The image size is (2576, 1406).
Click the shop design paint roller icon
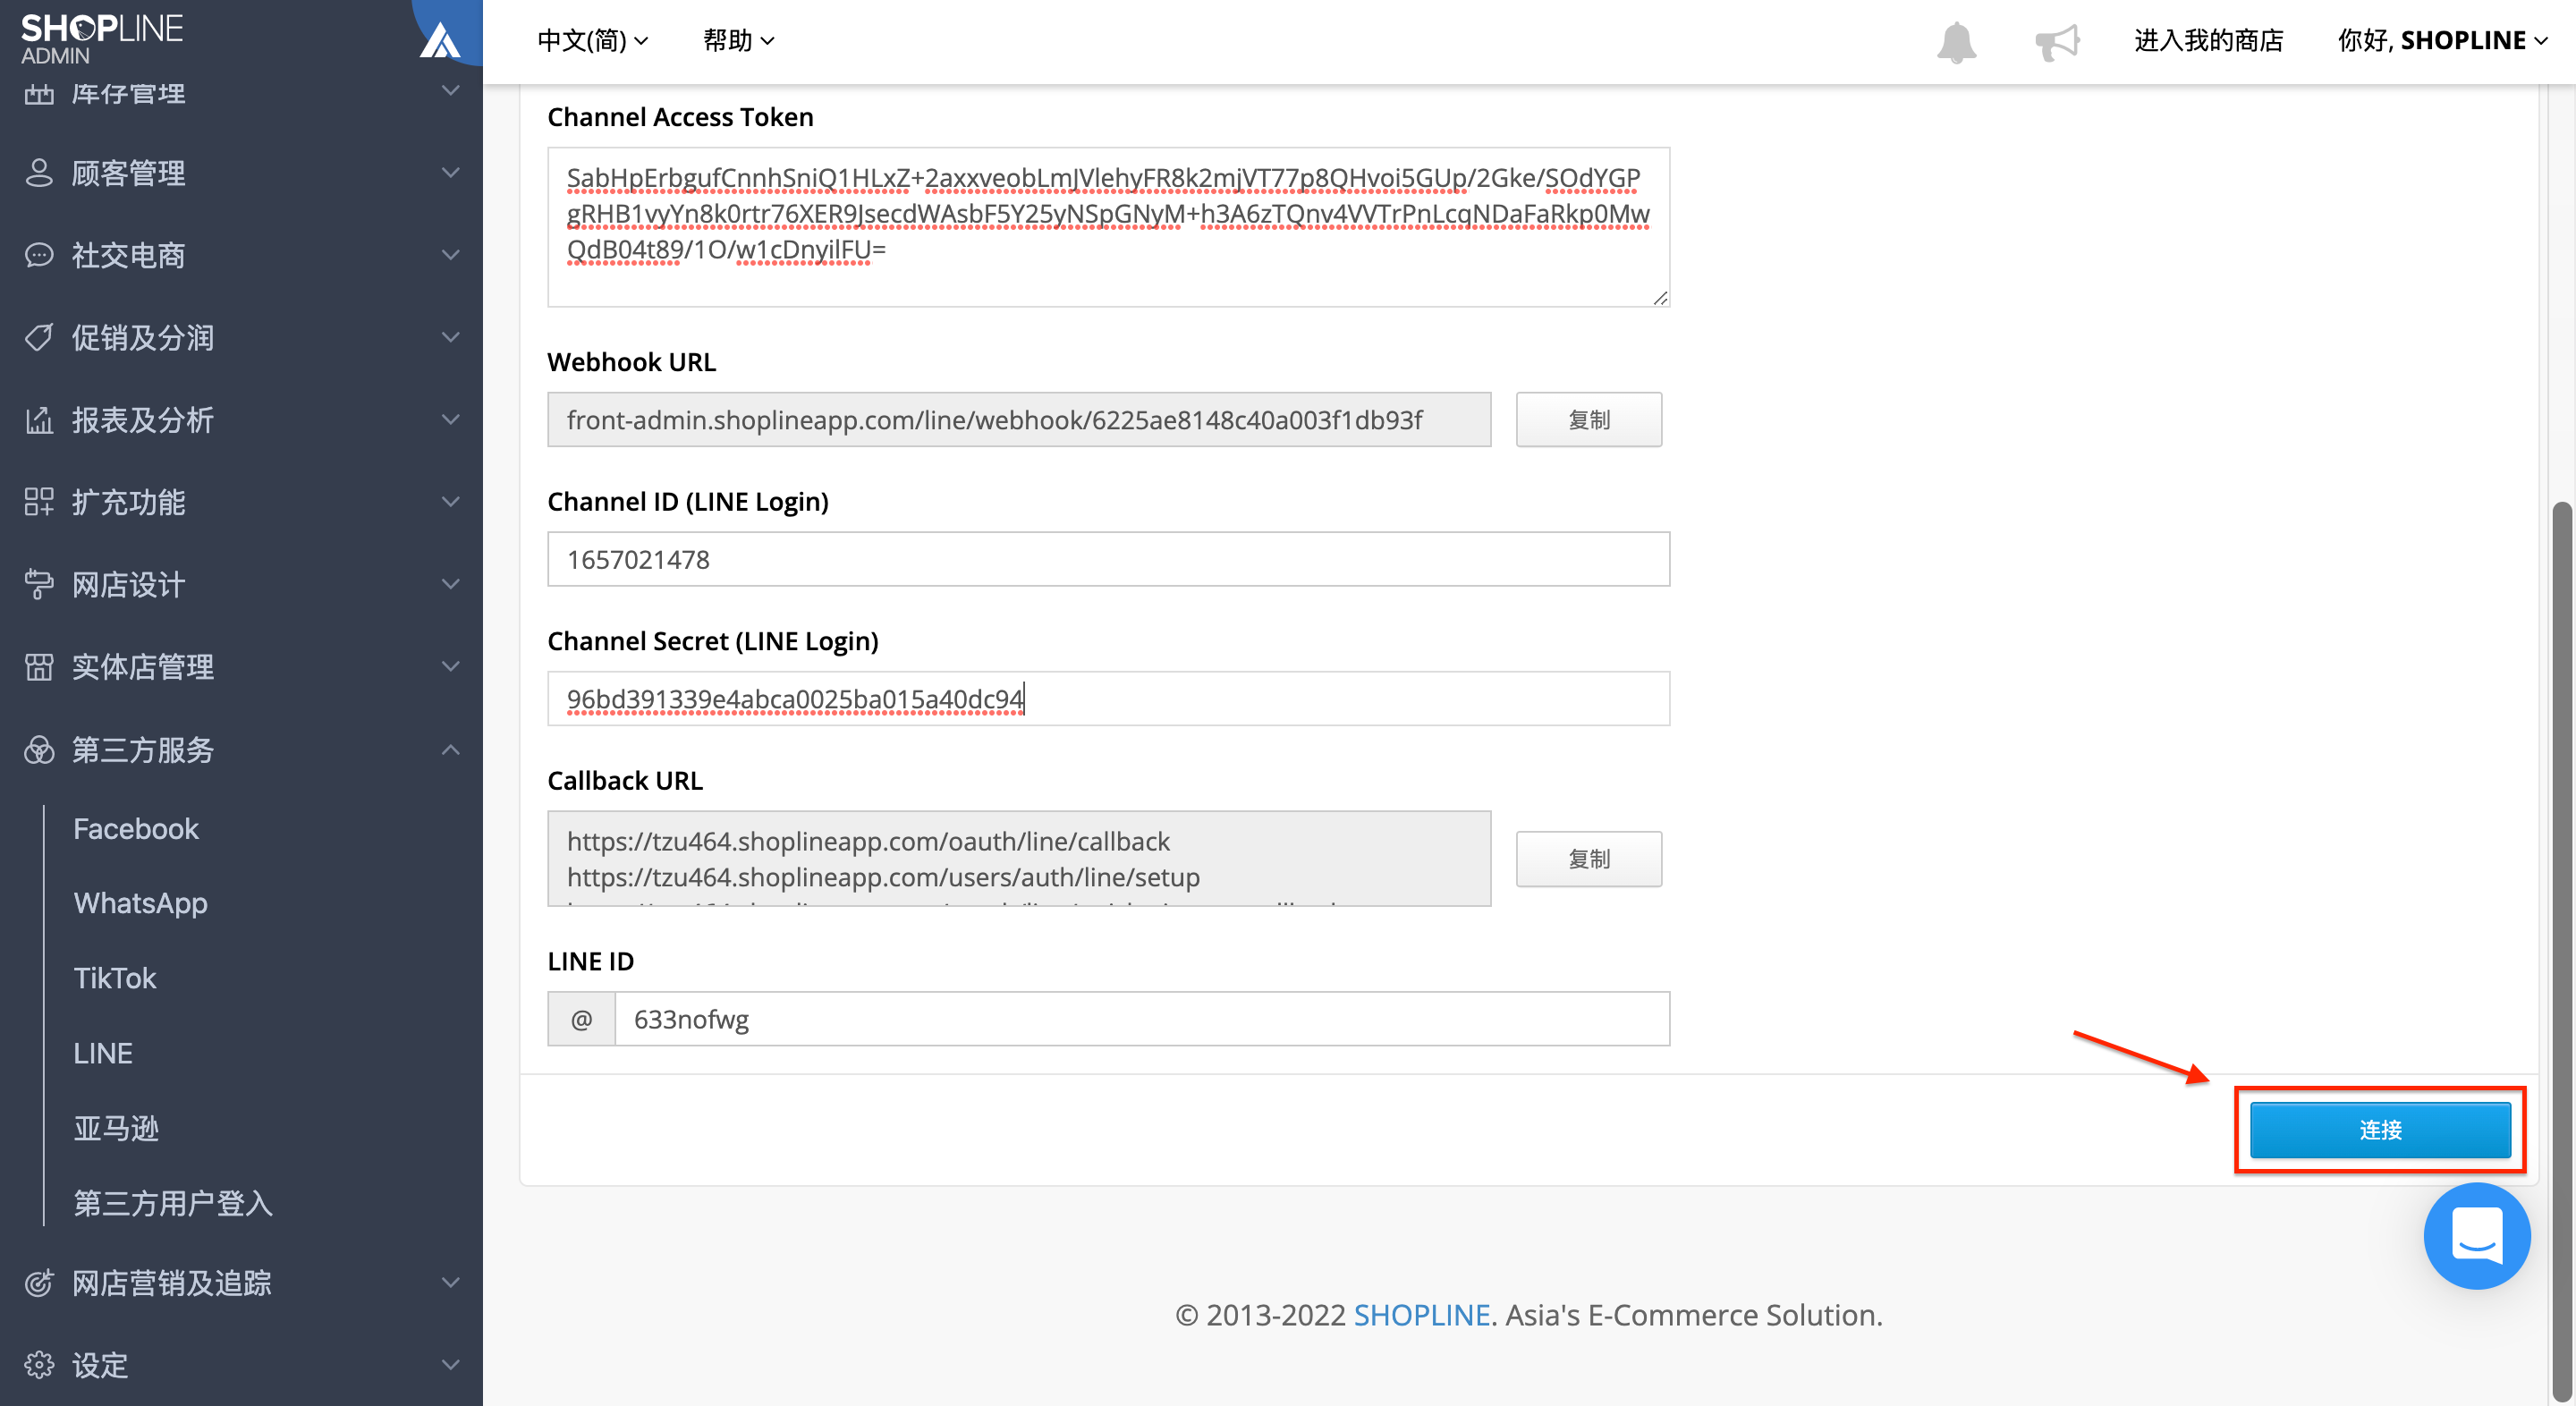39,584
